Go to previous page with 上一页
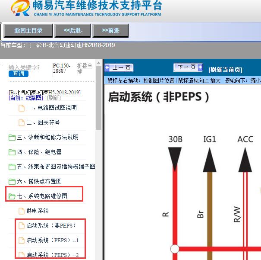The image size is (261, 260). click(x=119, y=68)
